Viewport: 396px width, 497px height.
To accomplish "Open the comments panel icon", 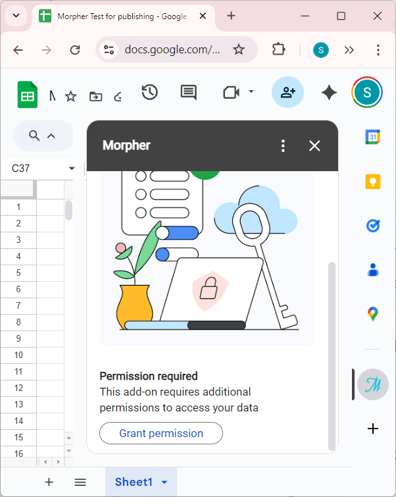I will click(x=189, y=92).
